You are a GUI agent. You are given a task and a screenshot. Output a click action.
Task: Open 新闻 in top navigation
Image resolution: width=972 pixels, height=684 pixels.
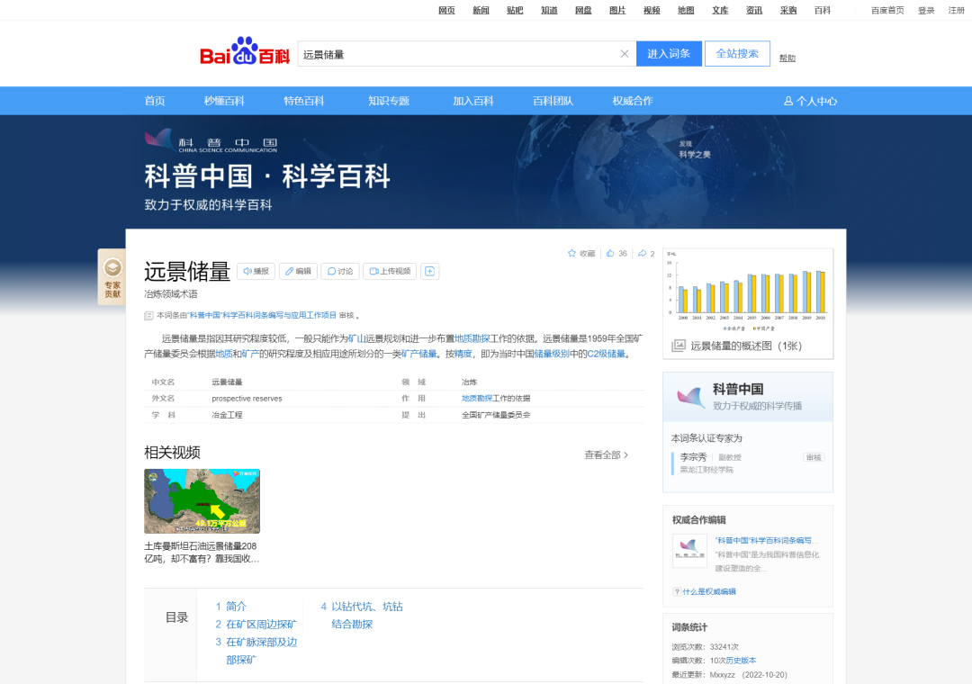click(481, 10)
